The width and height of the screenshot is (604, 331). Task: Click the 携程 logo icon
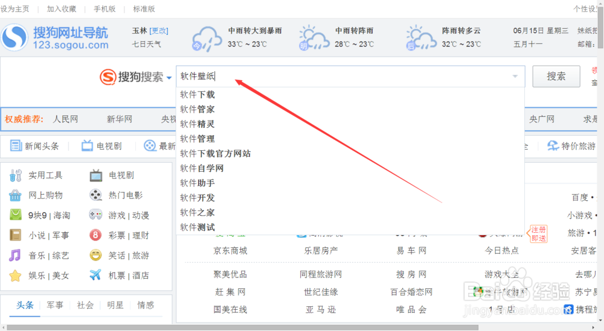[568, 309]
